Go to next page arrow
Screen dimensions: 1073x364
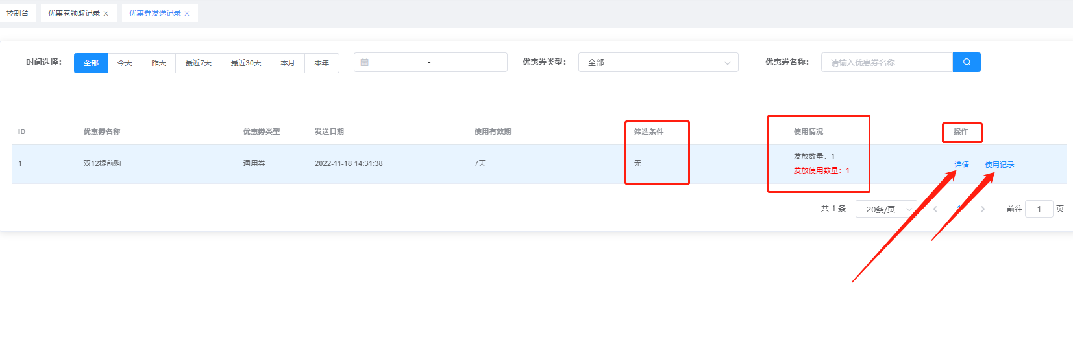tap(983, 209)
